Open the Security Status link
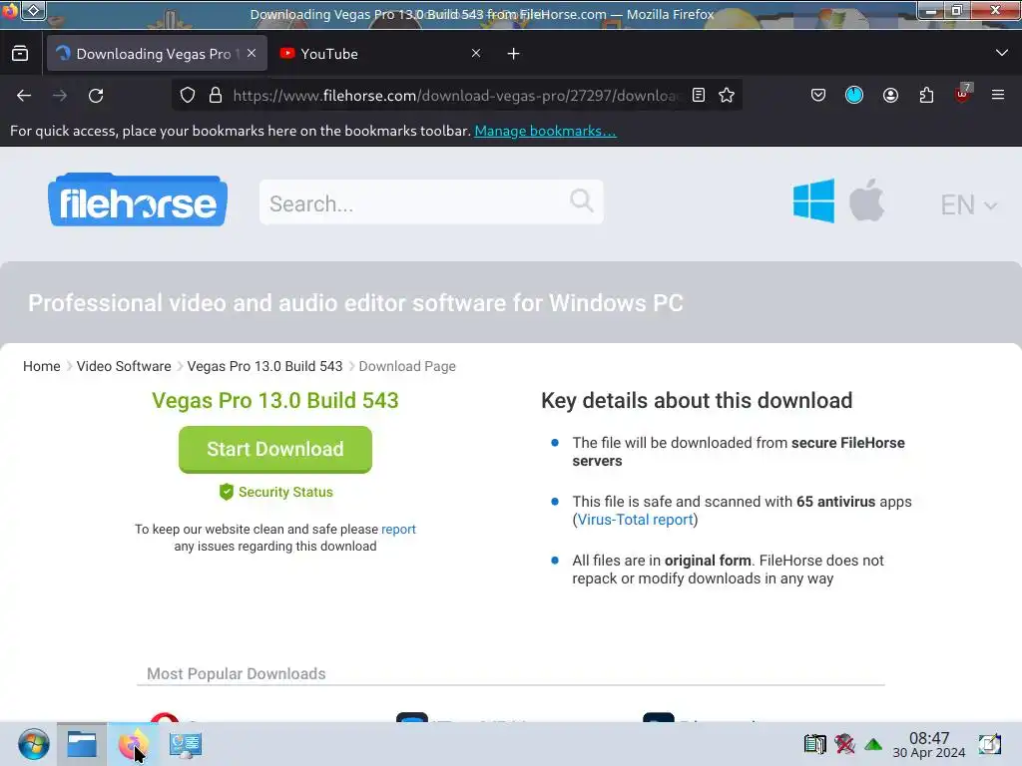 (x=276, y=492)
